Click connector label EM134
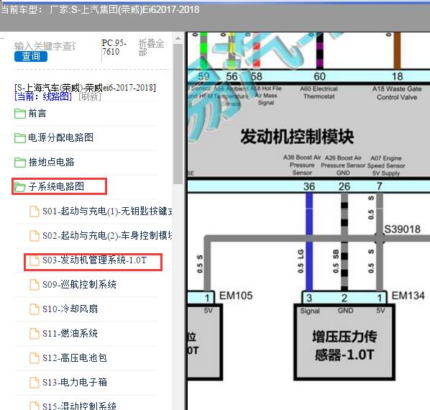 click(408, 296)
